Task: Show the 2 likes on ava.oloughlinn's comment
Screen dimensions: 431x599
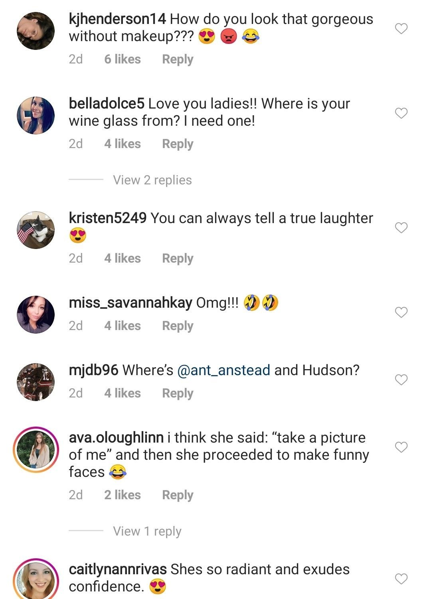Action: (123, 495)
